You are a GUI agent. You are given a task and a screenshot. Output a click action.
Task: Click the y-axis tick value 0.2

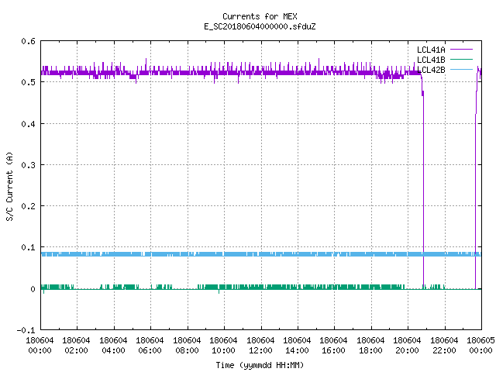click(28, 206)
